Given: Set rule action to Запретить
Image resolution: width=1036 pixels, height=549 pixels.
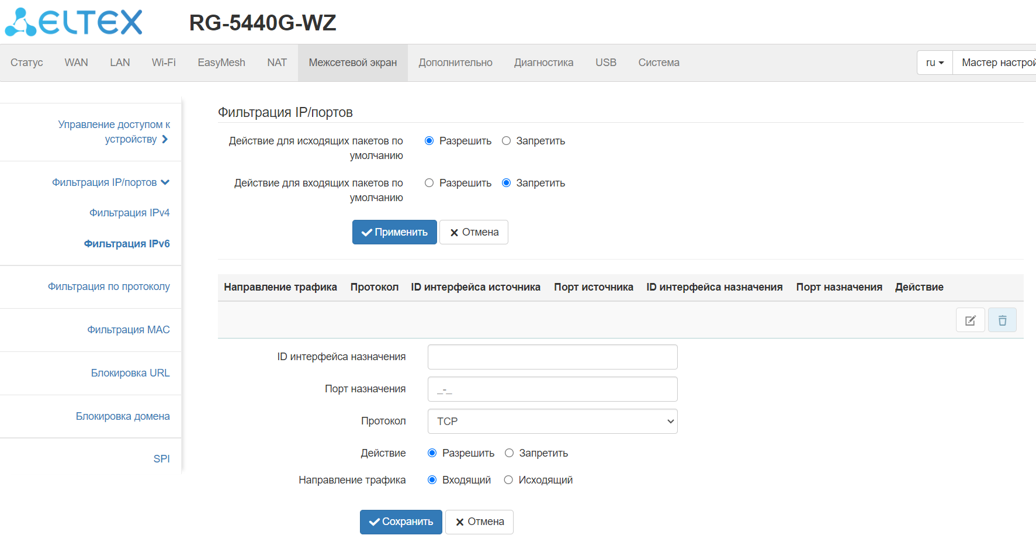Looking at the screenshot, I should [x=510, y=453].
